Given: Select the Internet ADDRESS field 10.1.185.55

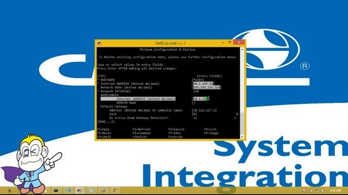Looking at the screenshot, I should (x=203, y=83).
